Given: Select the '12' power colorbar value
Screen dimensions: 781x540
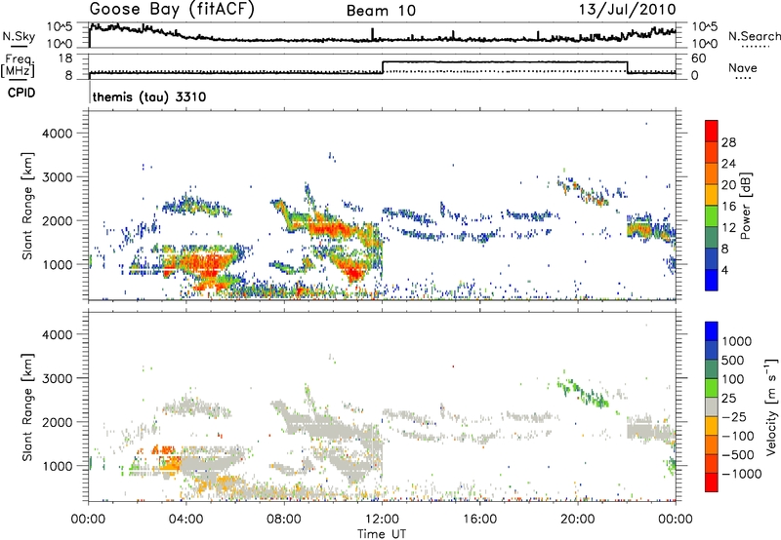Looking at the screenshot, I should 728,228.
